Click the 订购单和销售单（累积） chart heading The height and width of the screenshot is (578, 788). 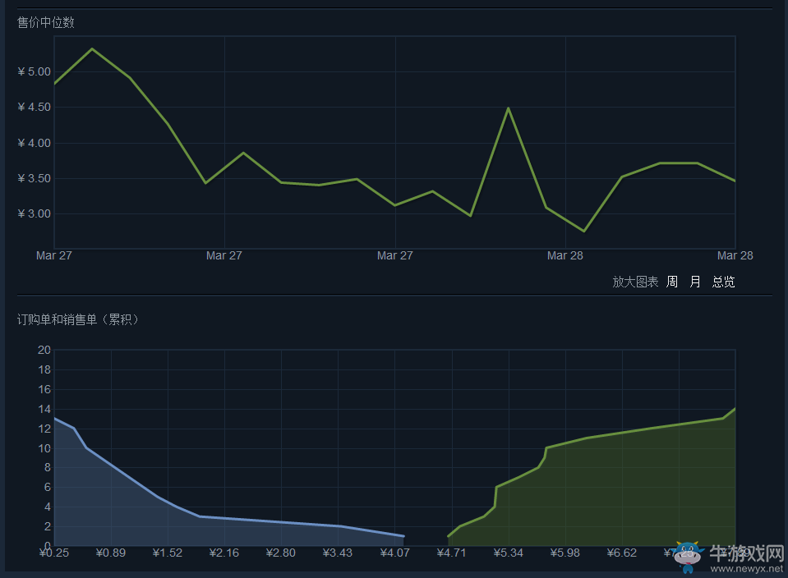tap(78, 319)
